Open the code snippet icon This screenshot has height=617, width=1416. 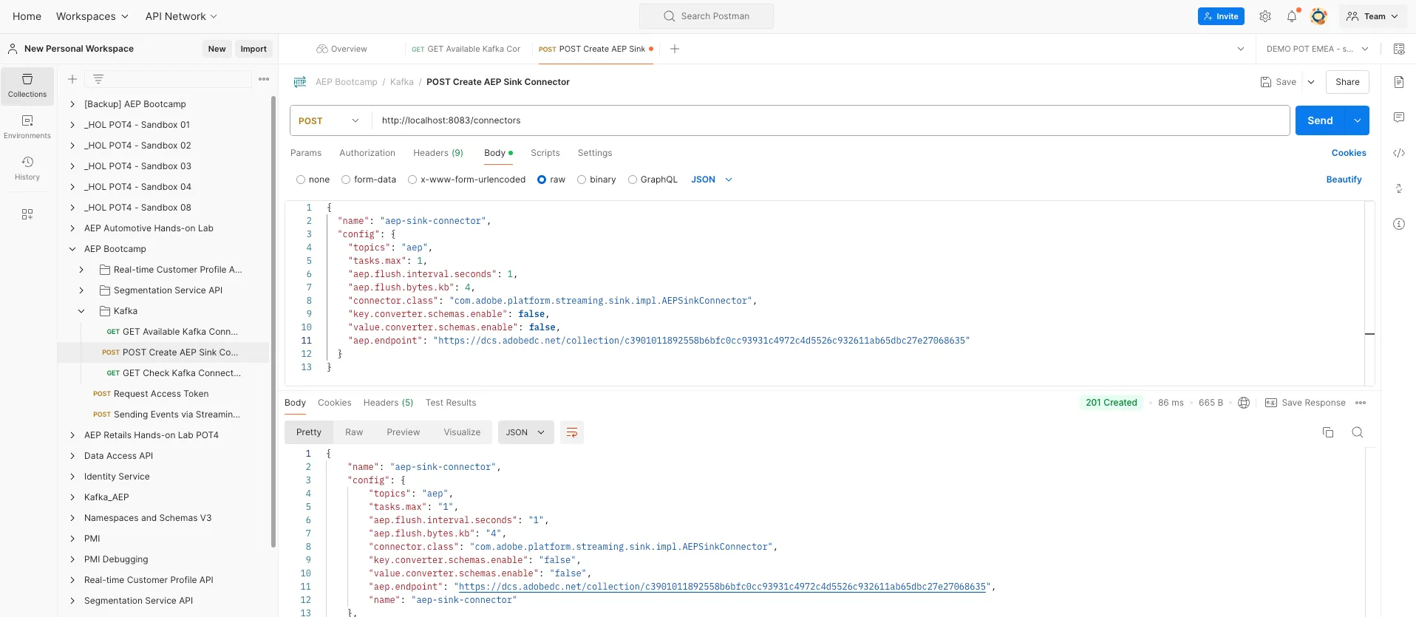pyautogui.click(x=1399, y=153)
